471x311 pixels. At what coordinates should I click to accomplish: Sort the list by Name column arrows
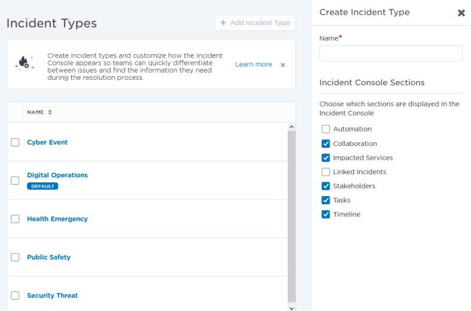click(50, 112)
